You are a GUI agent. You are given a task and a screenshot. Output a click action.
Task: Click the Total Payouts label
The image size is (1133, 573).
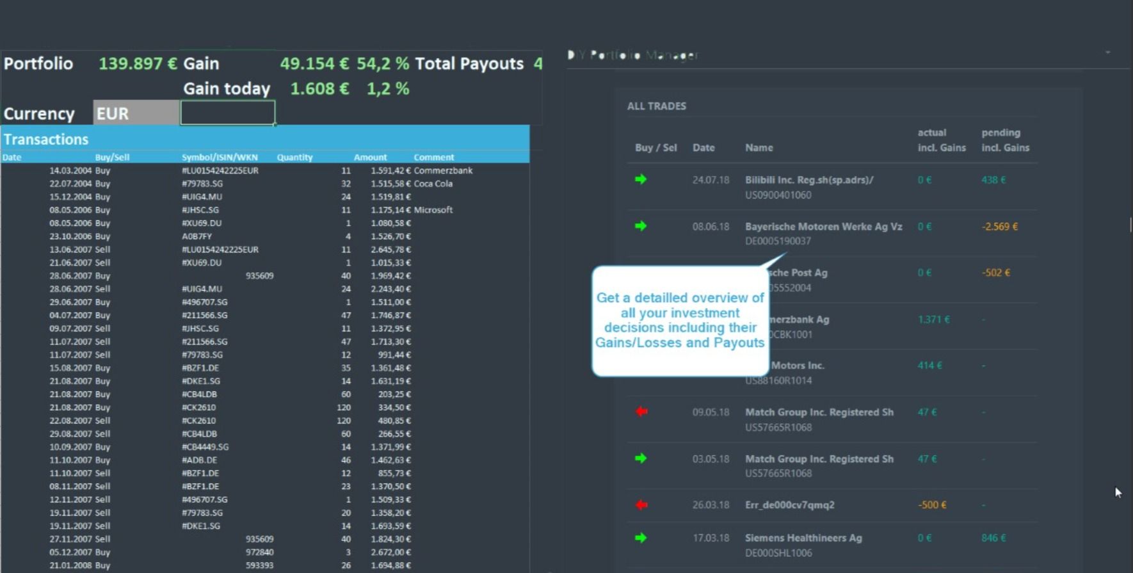pos(469,63)
